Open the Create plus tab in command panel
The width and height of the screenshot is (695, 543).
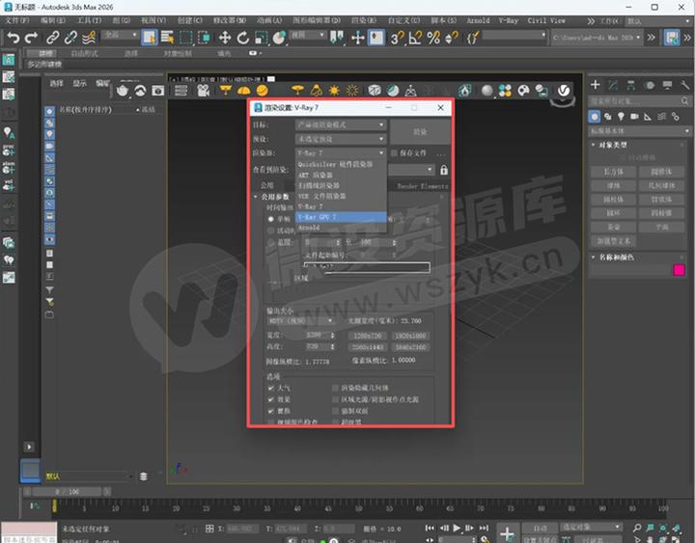(x=596, y=85)
